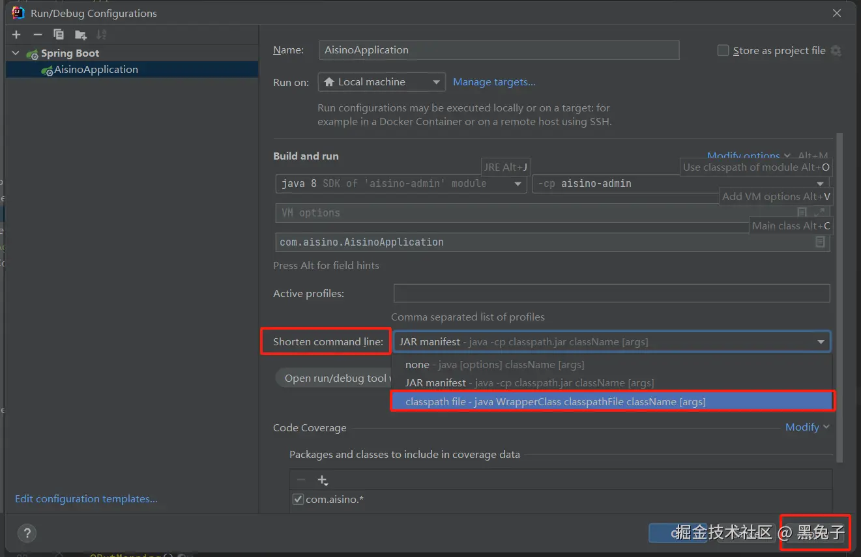Screen dimensions: 861x557
Task: Click the Press Alt for field hints text
Action: tap(326, 266)
